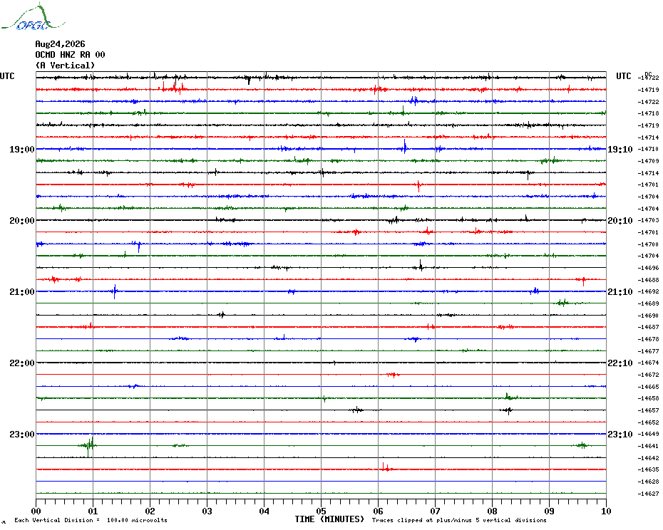Viewport: 663px width, 530px height.
Task: Click DC offset value -14709
Action: pyautogui.click(x=648, y=162)
